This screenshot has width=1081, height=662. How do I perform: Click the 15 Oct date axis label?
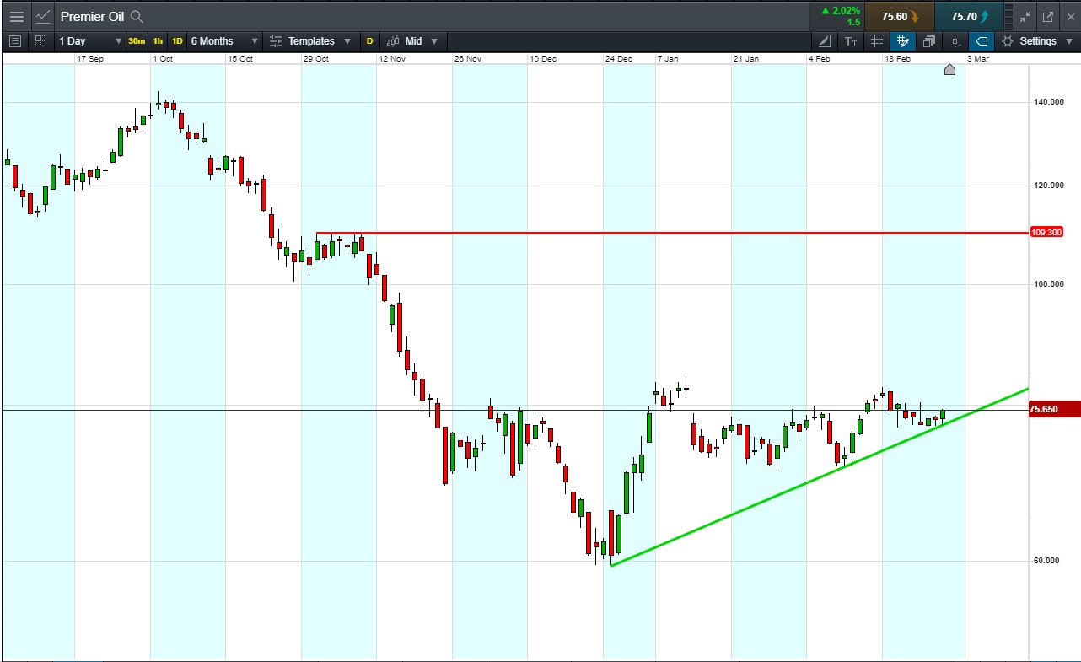pos(240,59)
